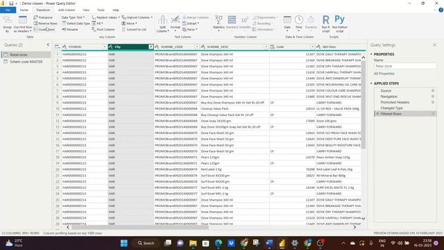Open the File tab
The height and width of the screenshot is (250, 444).
8,10
